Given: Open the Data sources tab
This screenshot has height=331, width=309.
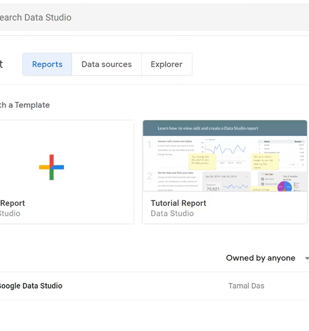Looking at the screenshot, I should 106,64.
